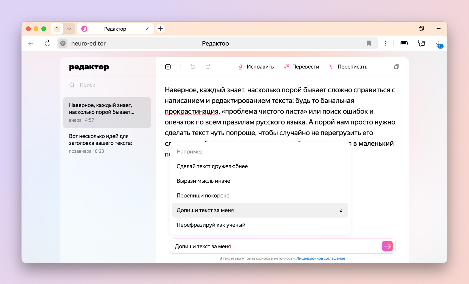Open the hamburger menu top right

[x=439, y=29]
